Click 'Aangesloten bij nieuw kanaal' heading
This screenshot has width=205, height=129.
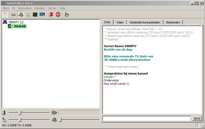point(126,73)
